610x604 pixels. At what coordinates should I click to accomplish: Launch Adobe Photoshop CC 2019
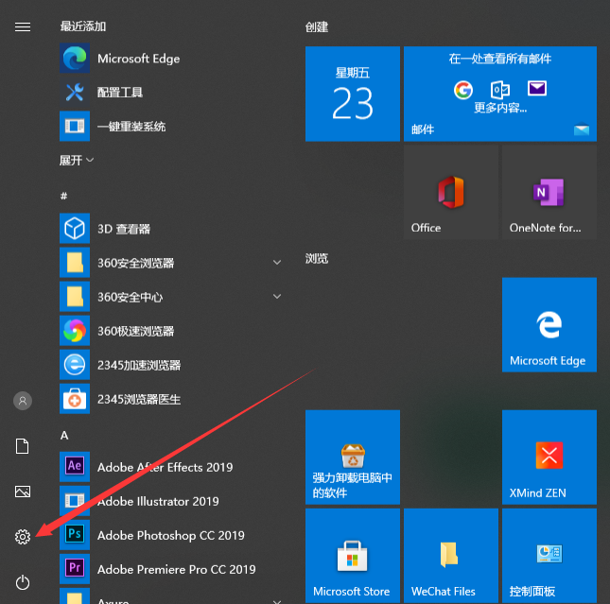[170, 535]
